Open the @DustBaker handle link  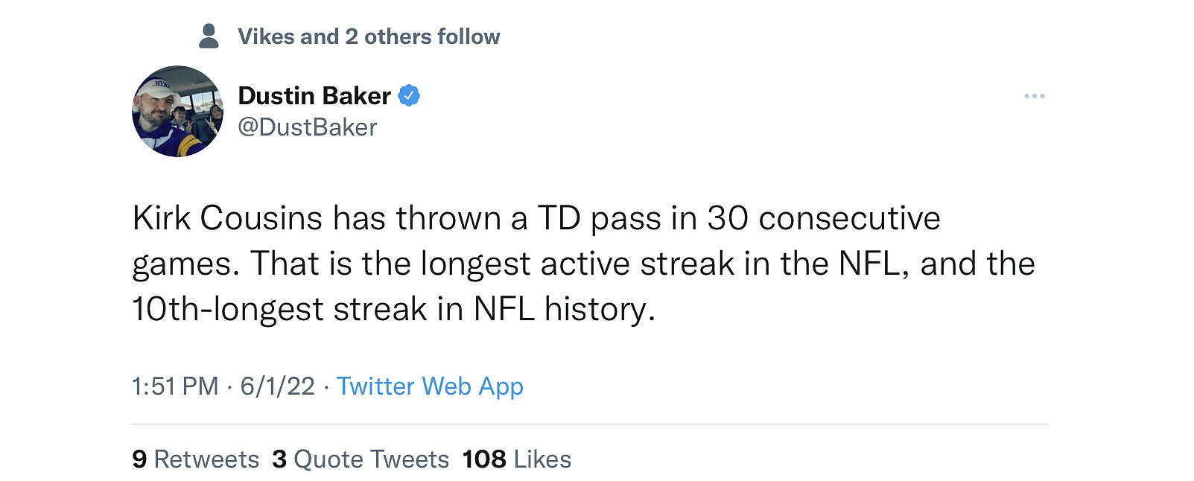(x=307, y=127)
